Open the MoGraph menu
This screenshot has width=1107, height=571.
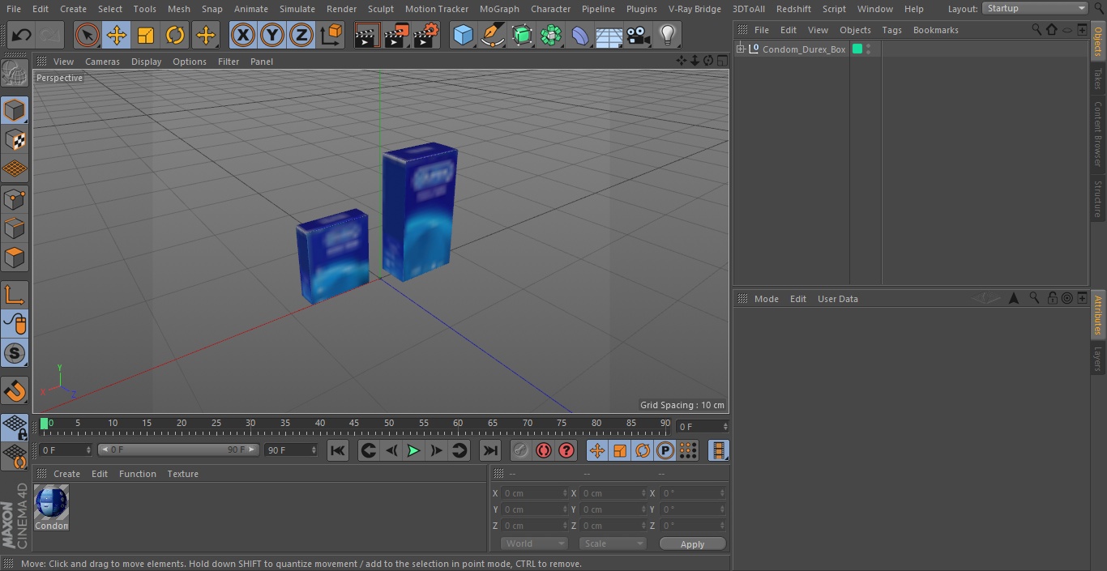pos(499,9)
